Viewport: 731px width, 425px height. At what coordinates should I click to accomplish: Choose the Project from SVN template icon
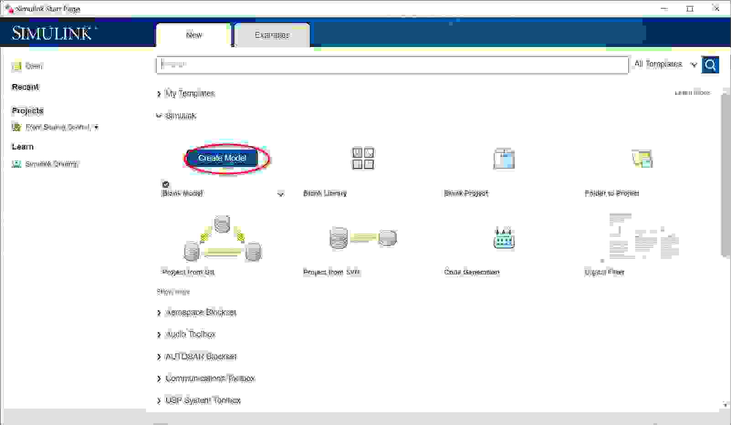tap(363, 238)
